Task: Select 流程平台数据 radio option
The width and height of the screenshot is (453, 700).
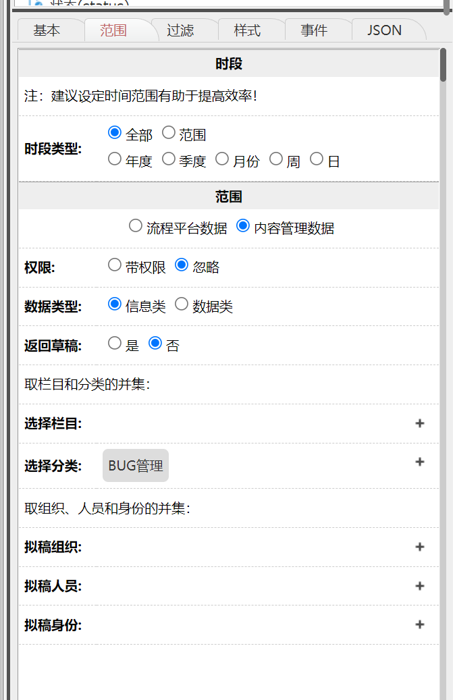Action: click(x=136, y=226)
